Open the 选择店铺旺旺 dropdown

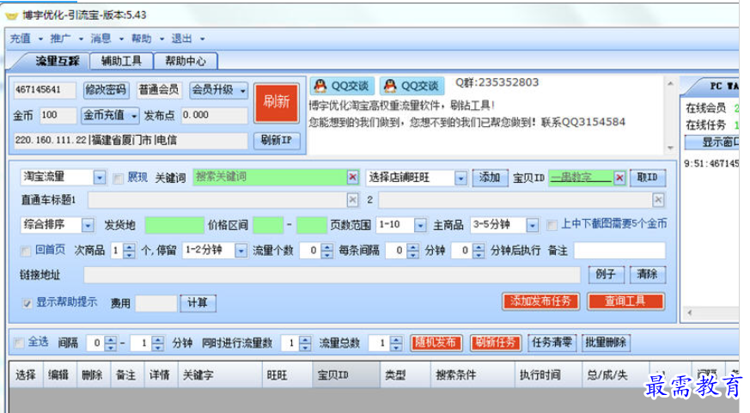(x=460, y=178)
